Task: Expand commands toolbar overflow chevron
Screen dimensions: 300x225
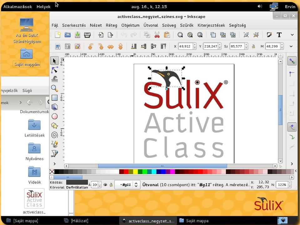Action: tap(292, 35)
